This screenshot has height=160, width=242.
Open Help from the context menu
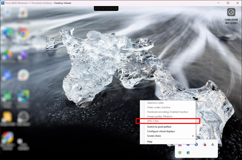(x=150, y=142)
